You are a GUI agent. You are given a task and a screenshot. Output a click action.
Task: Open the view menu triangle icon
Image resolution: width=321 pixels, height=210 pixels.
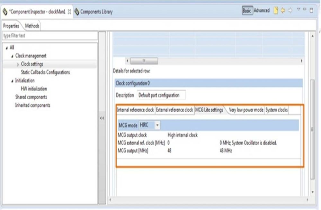299,9
